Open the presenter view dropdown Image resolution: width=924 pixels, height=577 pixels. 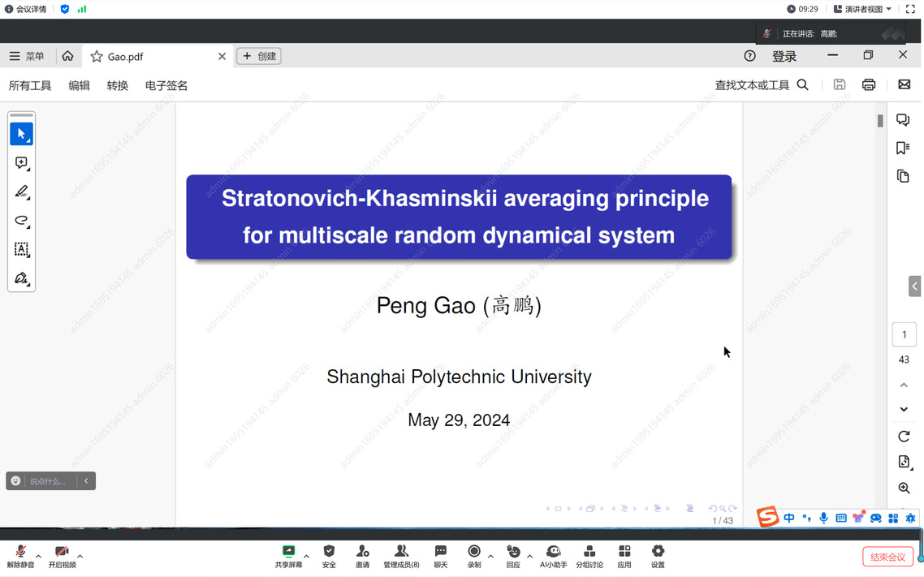tap(862, 9)
